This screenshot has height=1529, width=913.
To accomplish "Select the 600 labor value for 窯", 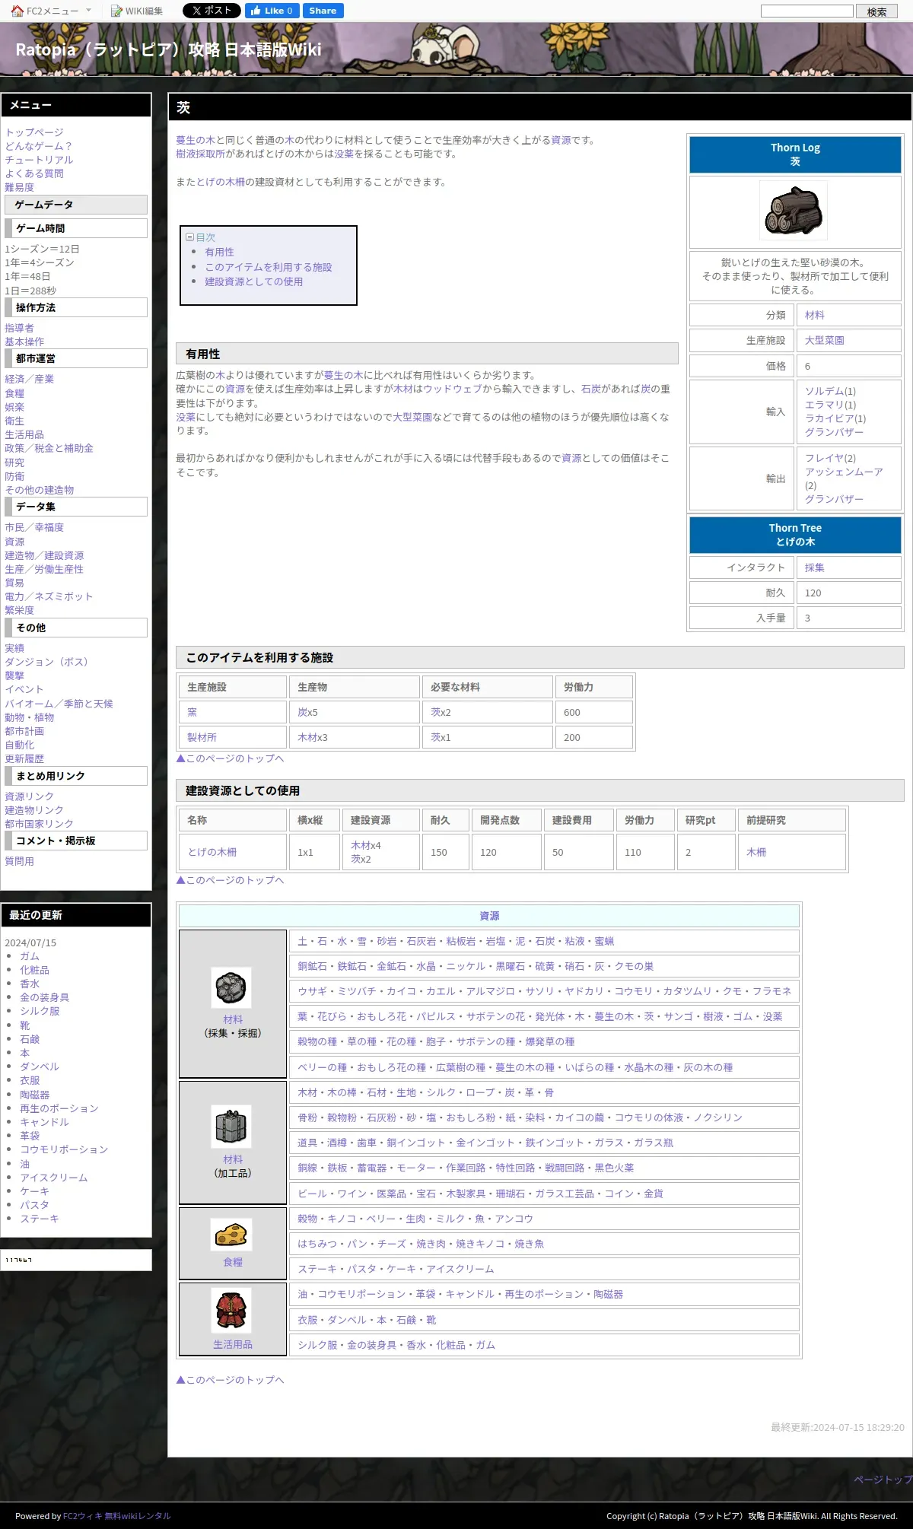I will coord(572,712).
